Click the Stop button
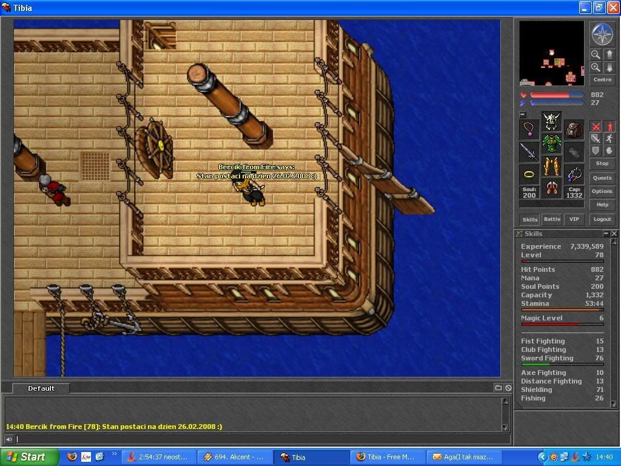Screen dimensions: 621x466 [x=602, y=163]
